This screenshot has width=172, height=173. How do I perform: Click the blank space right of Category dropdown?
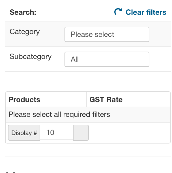[160, 34]
